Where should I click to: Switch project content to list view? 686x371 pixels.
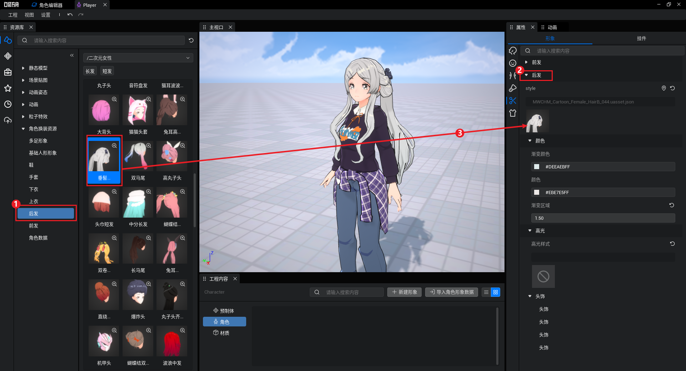point(486,292)
